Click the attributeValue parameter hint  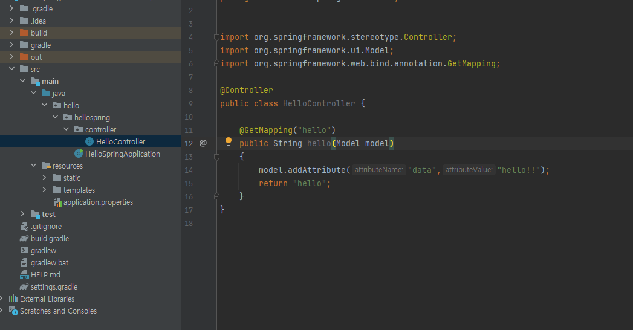coord(469,170)
